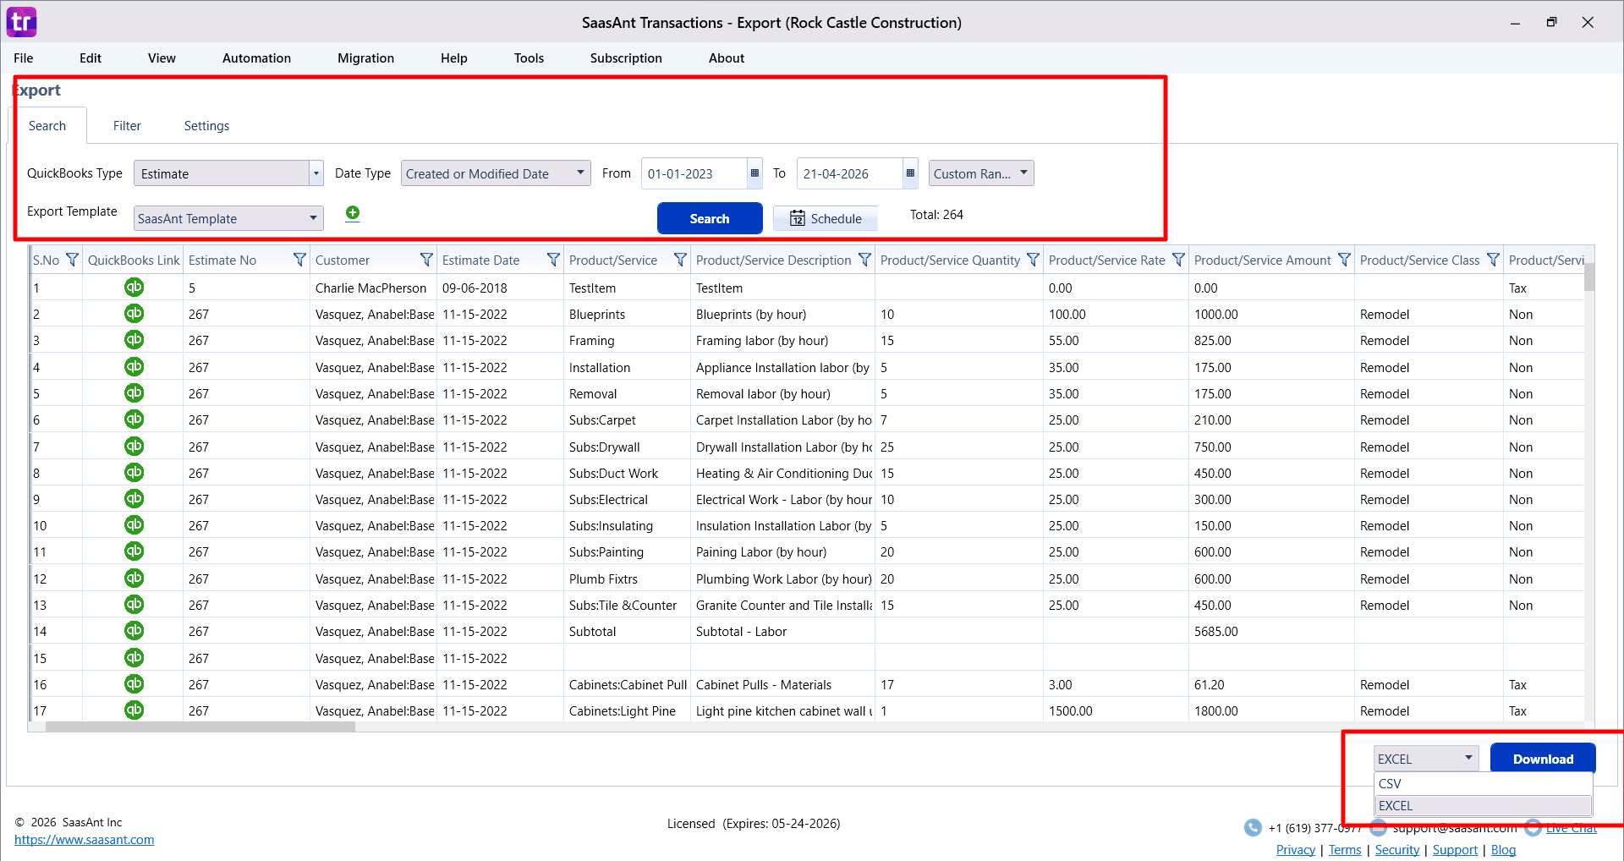Select the 5685.00 amount cell
The width and height of the screenshot is (1624, 861).
click(1271, 631)
